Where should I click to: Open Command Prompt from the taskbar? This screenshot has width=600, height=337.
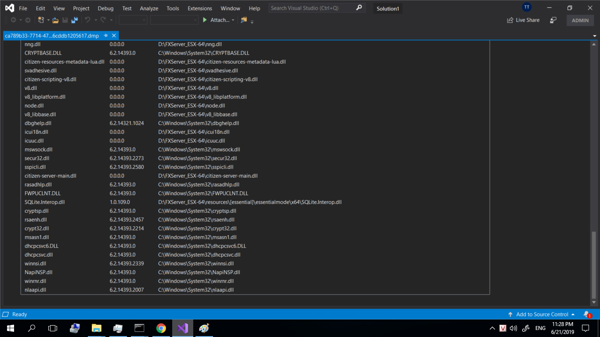[x=139, y=328]
